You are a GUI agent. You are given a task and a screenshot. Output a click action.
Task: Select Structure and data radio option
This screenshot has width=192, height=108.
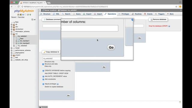tap(43, 64)
